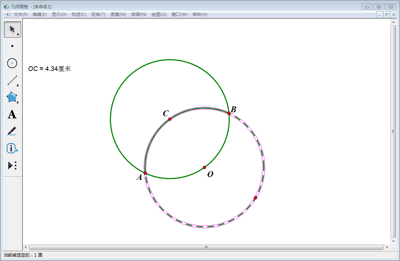The height and width of the screenshot is (261, 400).
Task: Restore the inner document window
Action: pos(386,14)
